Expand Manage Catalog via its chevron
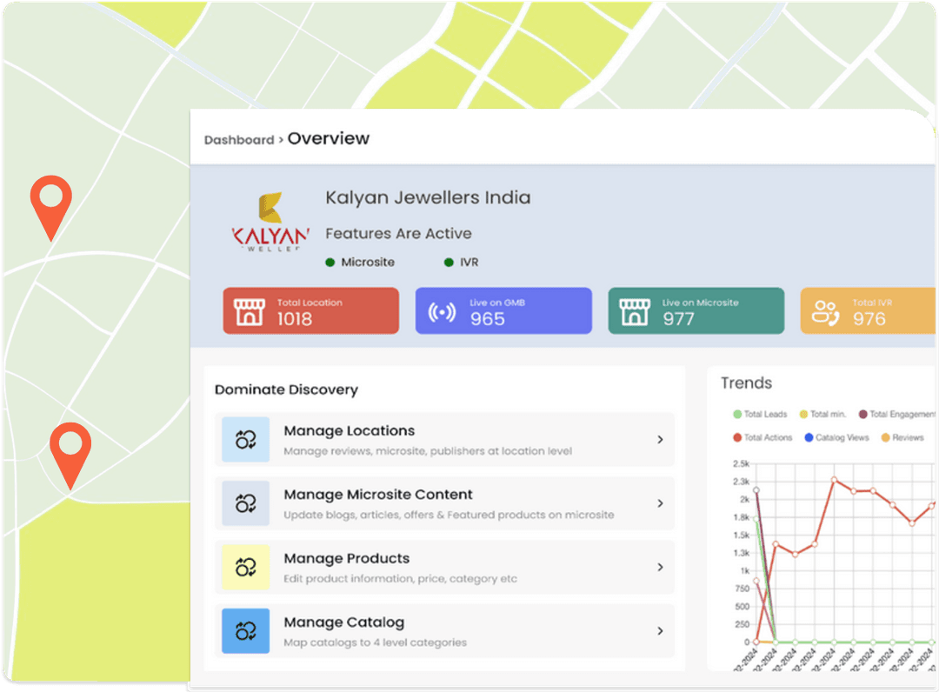The image size is (939, 692). pos(660,631)
